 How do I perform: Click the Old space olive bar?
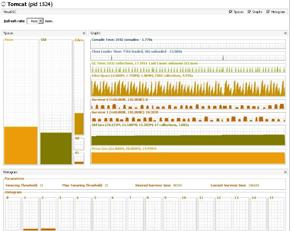pos(56,148)
